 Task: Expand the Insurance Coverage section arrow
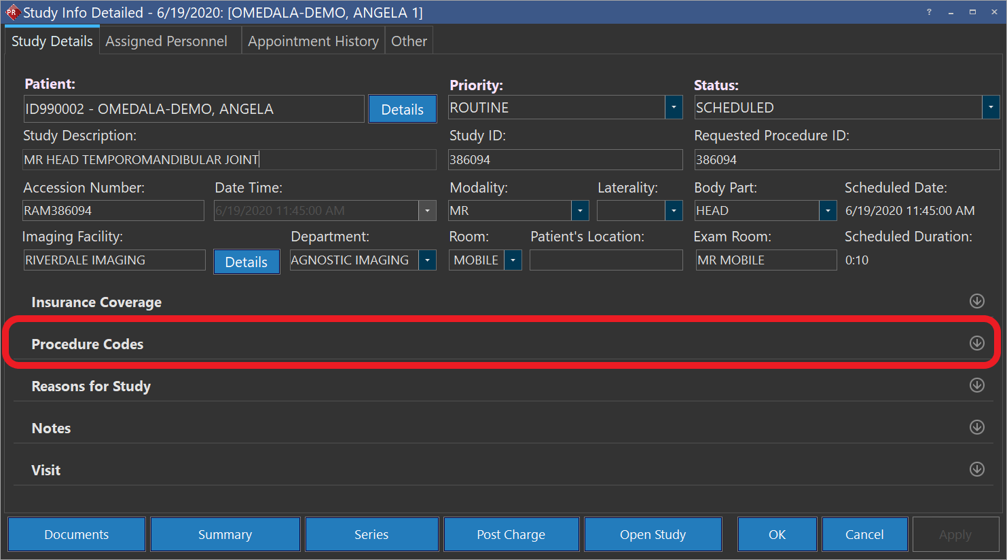coord(976,301)
